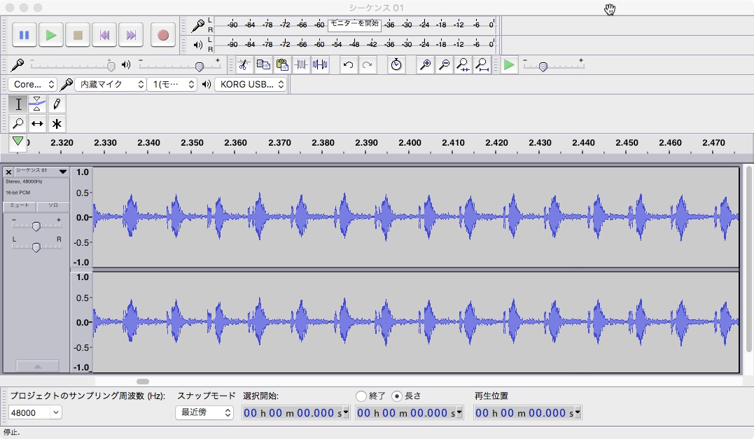Open the sync-lock timer icon
Viewport: 754px width, 439px height.
[x=396, y=64]
